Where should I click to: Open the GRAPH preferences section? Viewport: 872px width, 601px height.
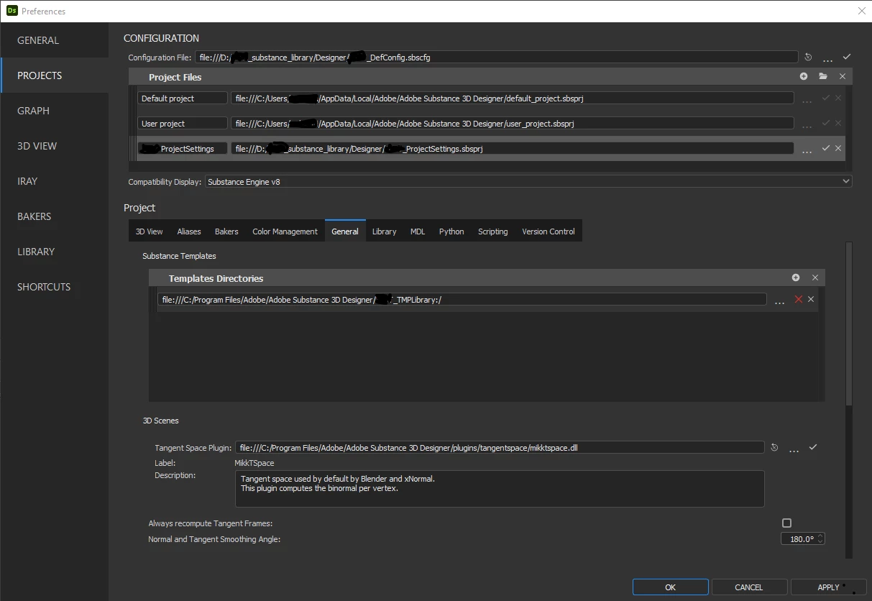pos(54,111)
